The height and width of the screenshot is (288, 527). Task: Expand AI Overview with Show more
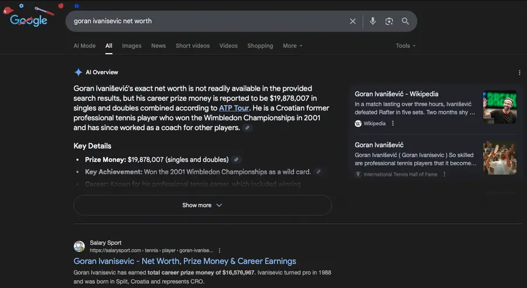(202, 205)
